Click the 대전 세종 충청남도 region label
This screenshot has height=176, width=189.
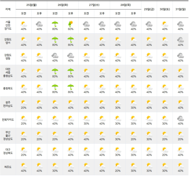tap(8, 72)
